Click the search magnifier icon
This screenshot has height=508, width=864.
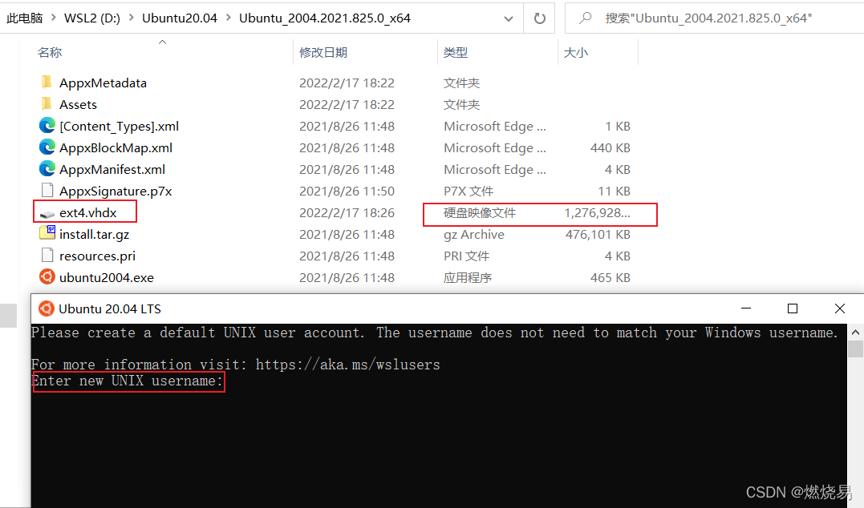click(x=585, y=18)
